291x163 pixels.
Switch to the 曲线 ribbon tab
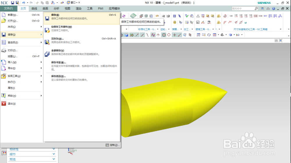tap(34, 8)
